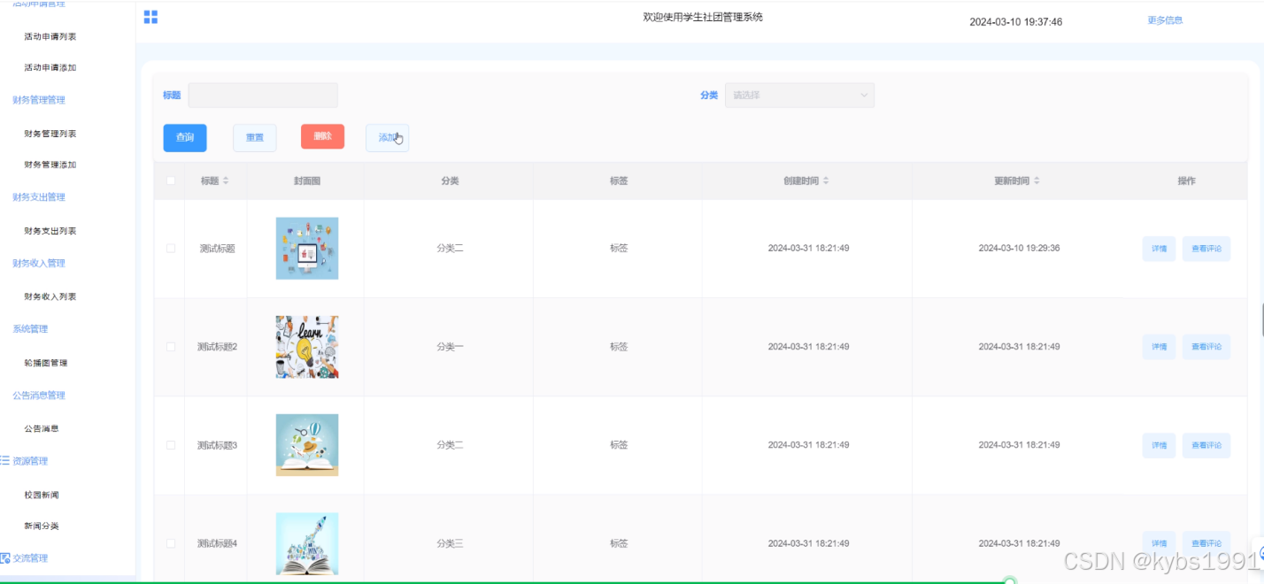Sort table by 创建时间 column arrows

[826, 181]
